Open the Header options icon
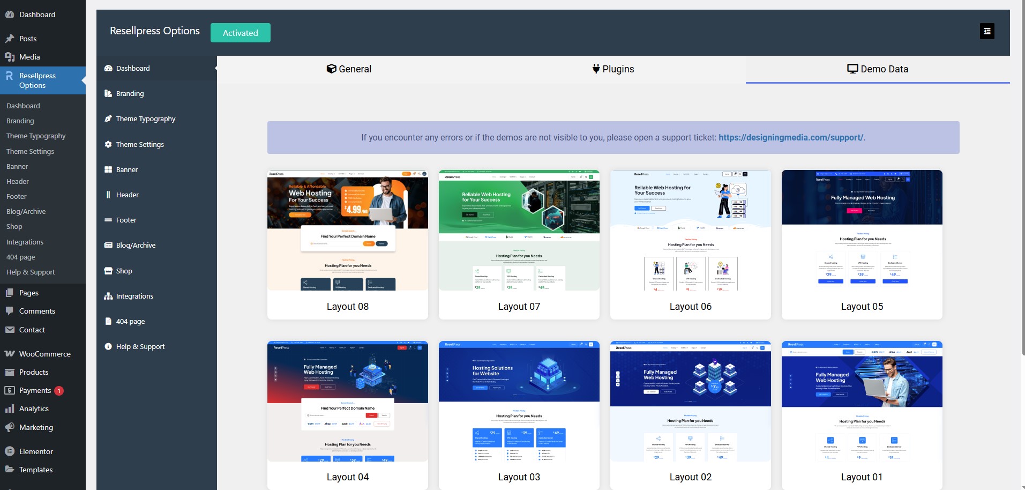Viewport: 1025px width, 490px height. click(109, 195)
